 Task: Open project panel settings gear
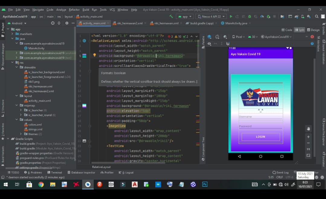tap(67, 23)
